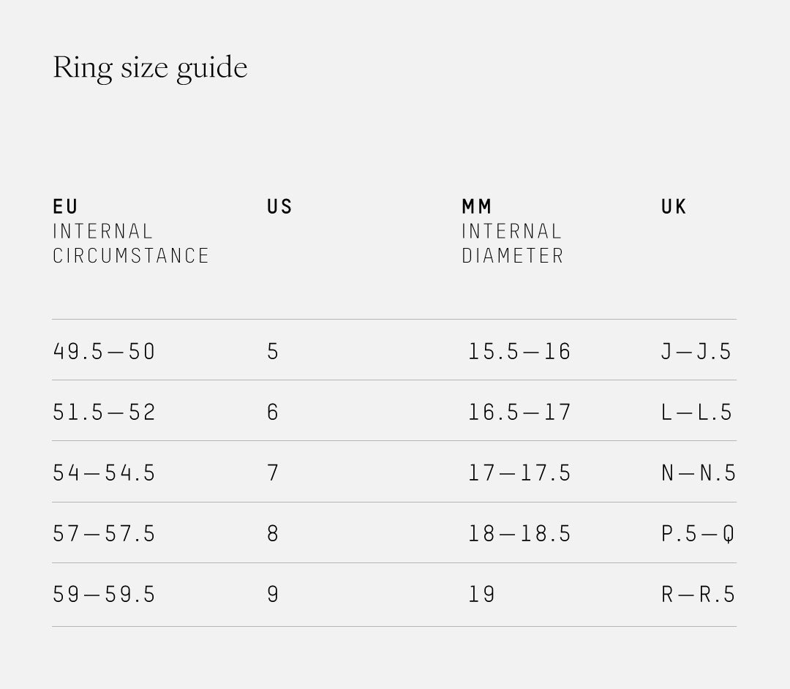Click the 17—17.5 mm diameter cell

tap(519, 473)
